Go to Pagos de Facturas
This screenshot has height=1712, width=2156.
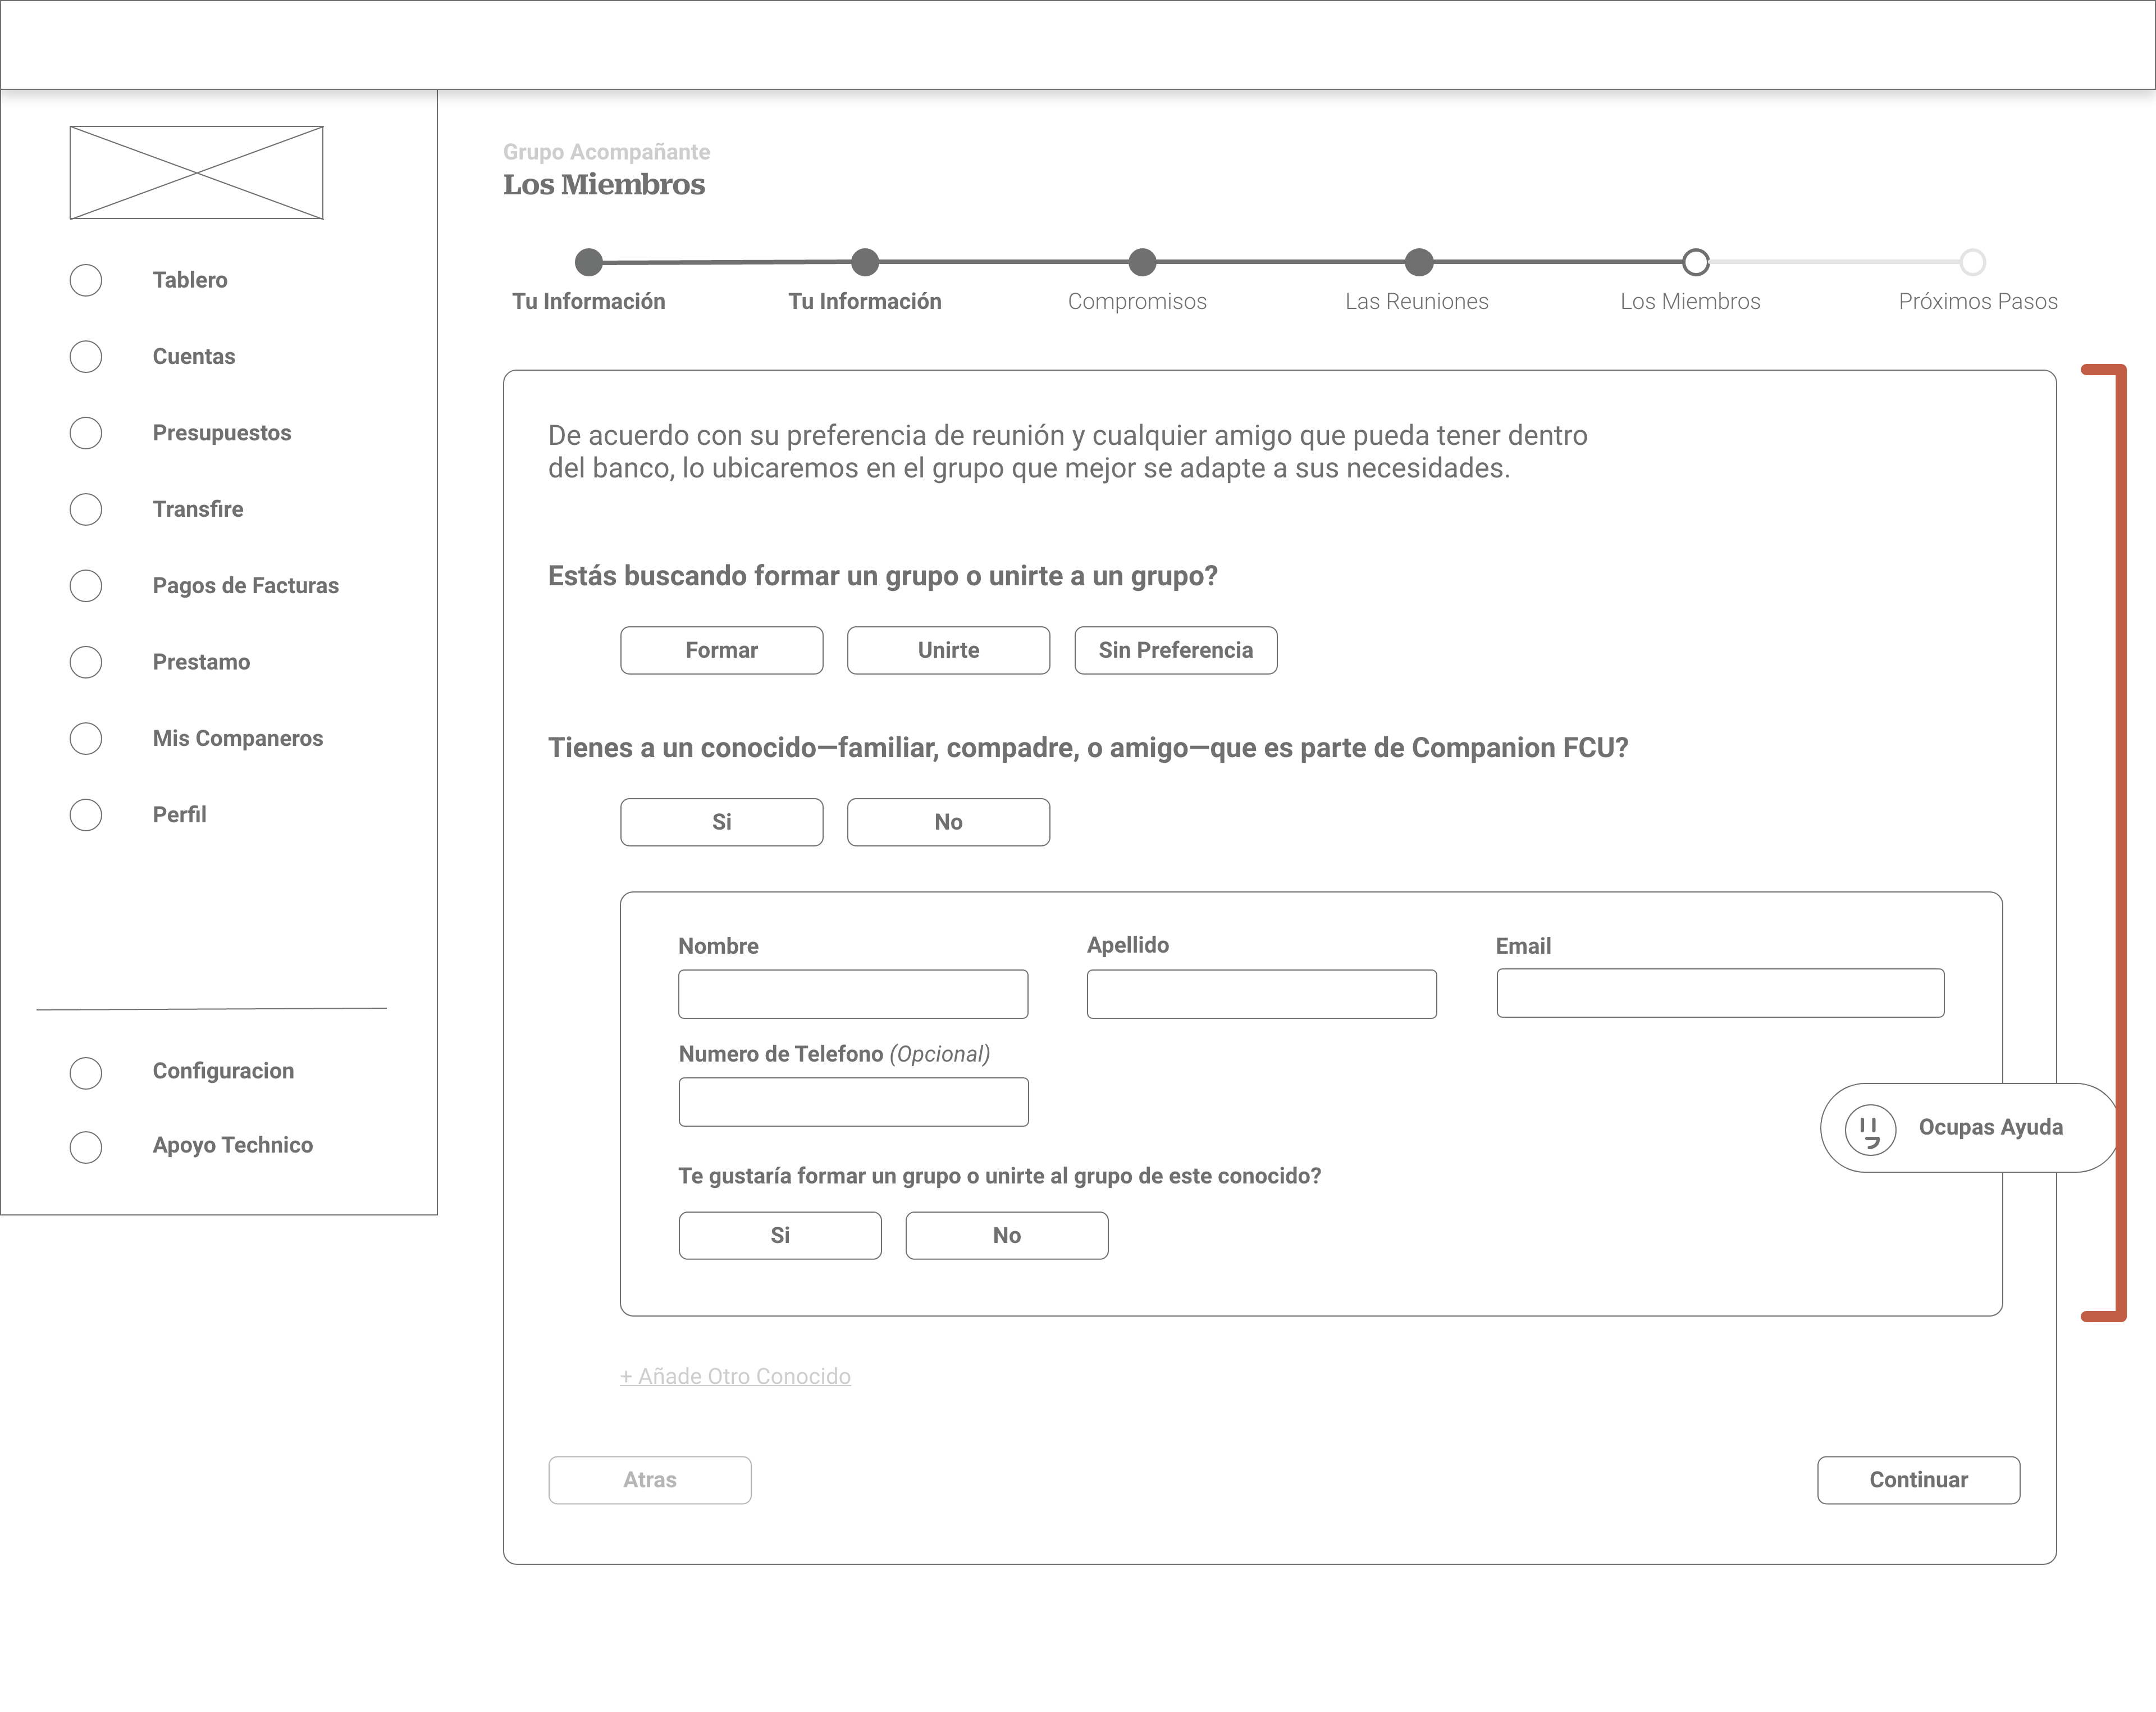click(245, 585)
